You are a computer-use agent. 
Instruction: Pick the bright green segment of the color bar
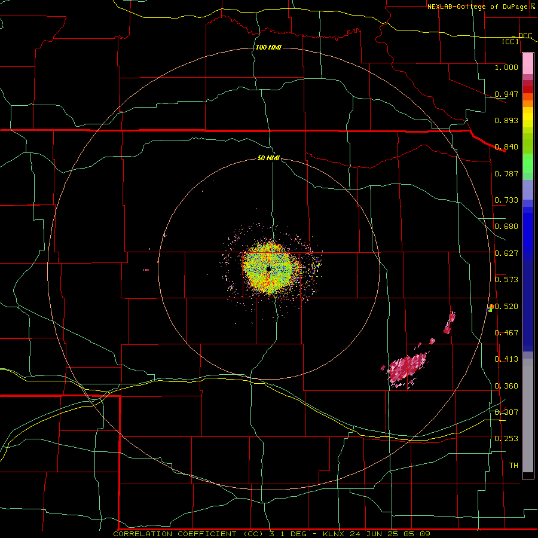[x=528, y=164]
